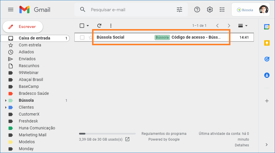Open Google Calendar side panel icon

pos(267,27)
